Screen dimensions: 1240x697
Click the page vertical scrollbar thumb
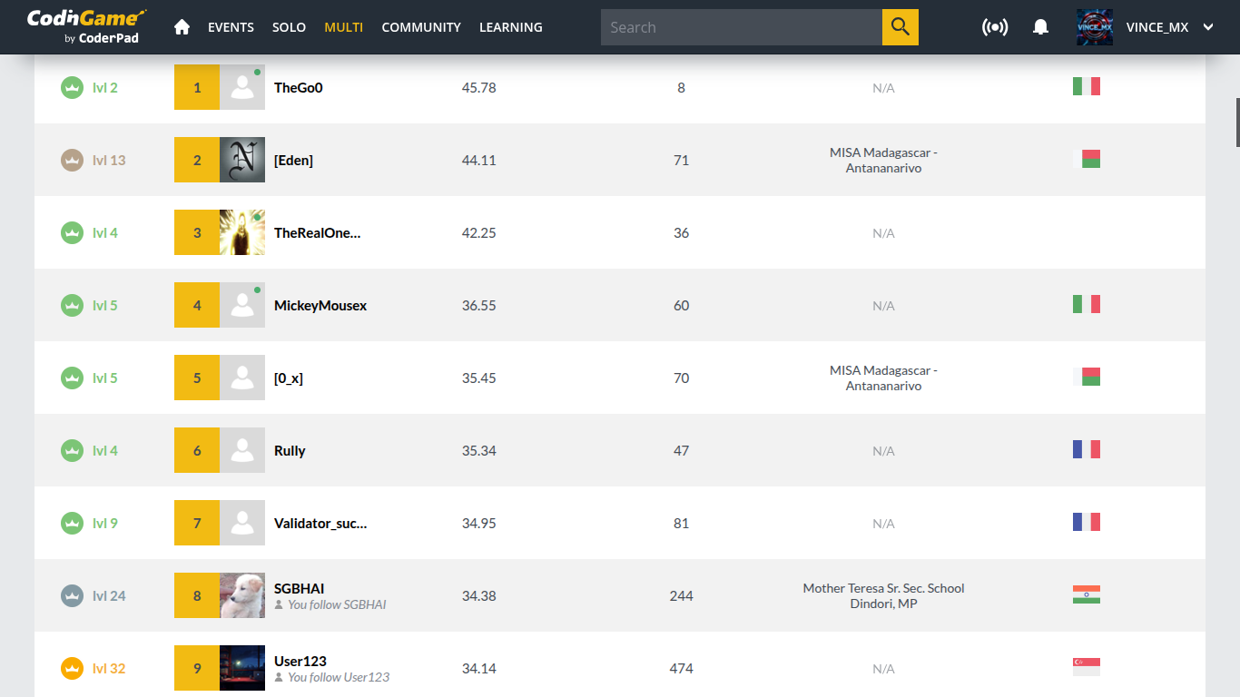point(1236,122)
